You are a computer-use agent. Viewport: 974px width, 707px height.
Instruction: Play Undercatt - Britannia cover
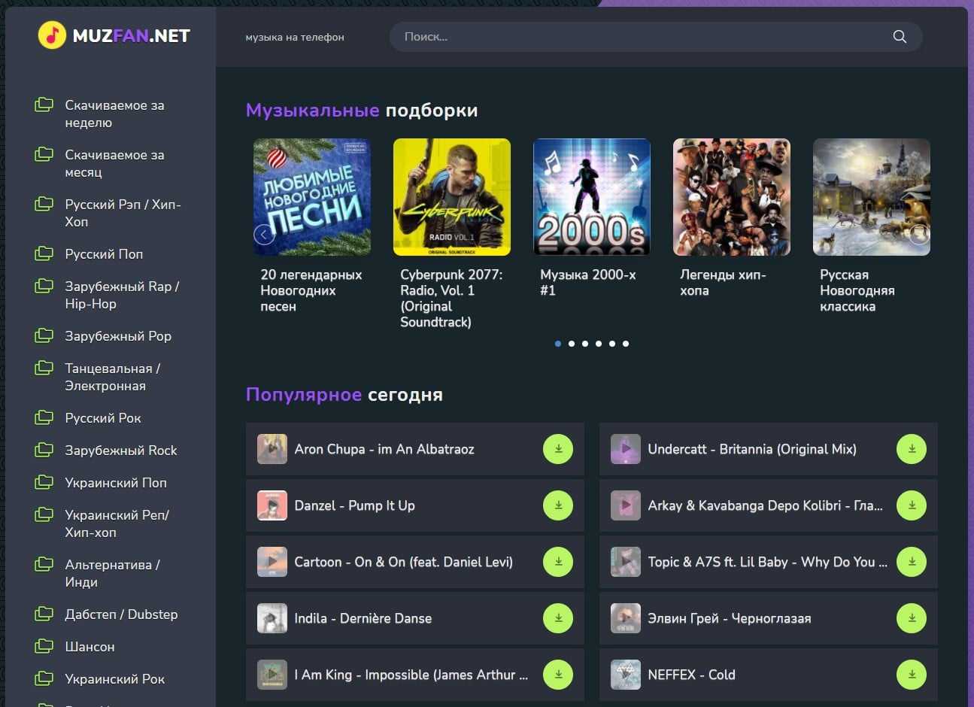click(626, 449)
